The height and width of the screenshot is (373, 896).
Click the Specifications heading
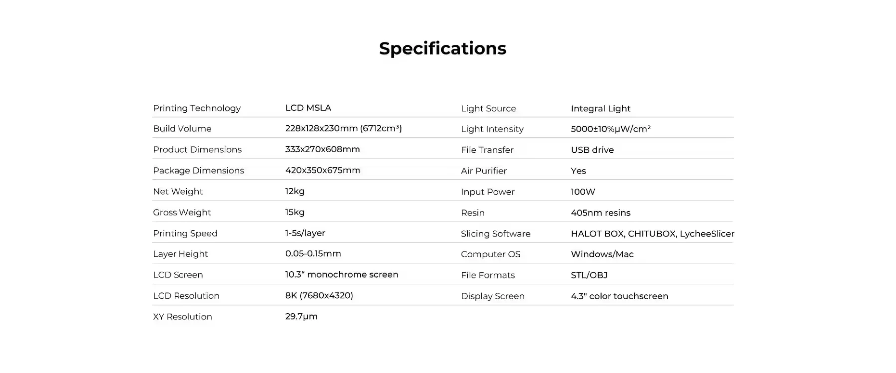click(x=442, y=49)
